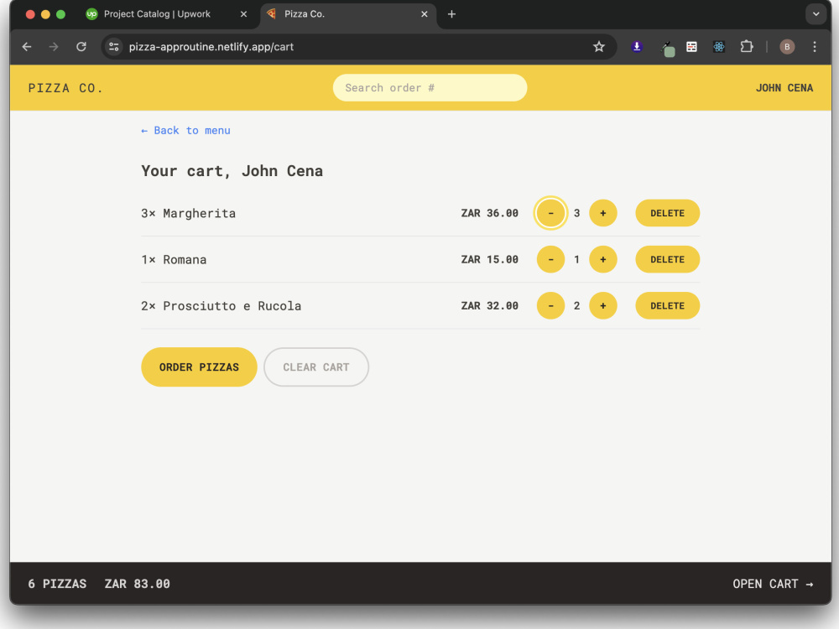Increase Margherita quantity with plus button

pos(603,213)
